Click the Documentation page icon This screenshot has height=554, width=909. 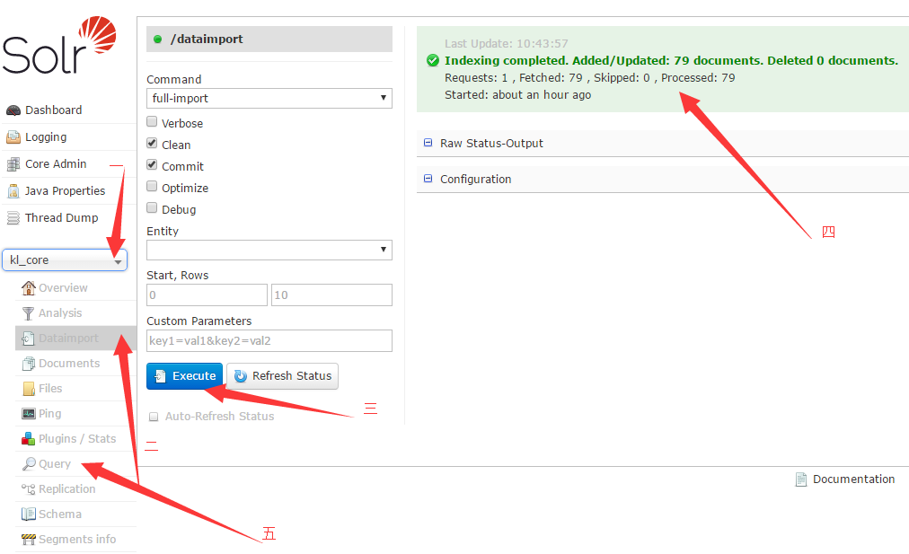tap(801, 479)
